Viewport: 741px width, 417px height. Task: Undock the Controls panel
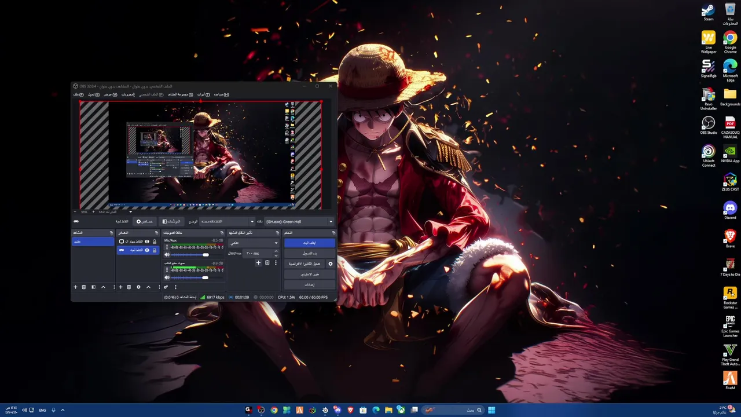333,233
